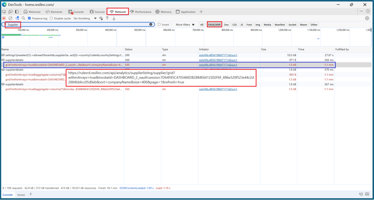Image resolution: width=374 pixels, height=200 pixels.
Task: Select the Network tab
Action: pos(118,12)
